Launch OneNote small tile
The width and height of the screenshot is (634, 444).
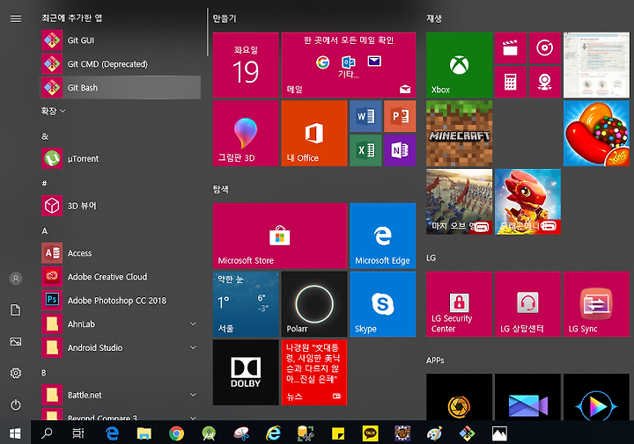(x=400, y=150)
